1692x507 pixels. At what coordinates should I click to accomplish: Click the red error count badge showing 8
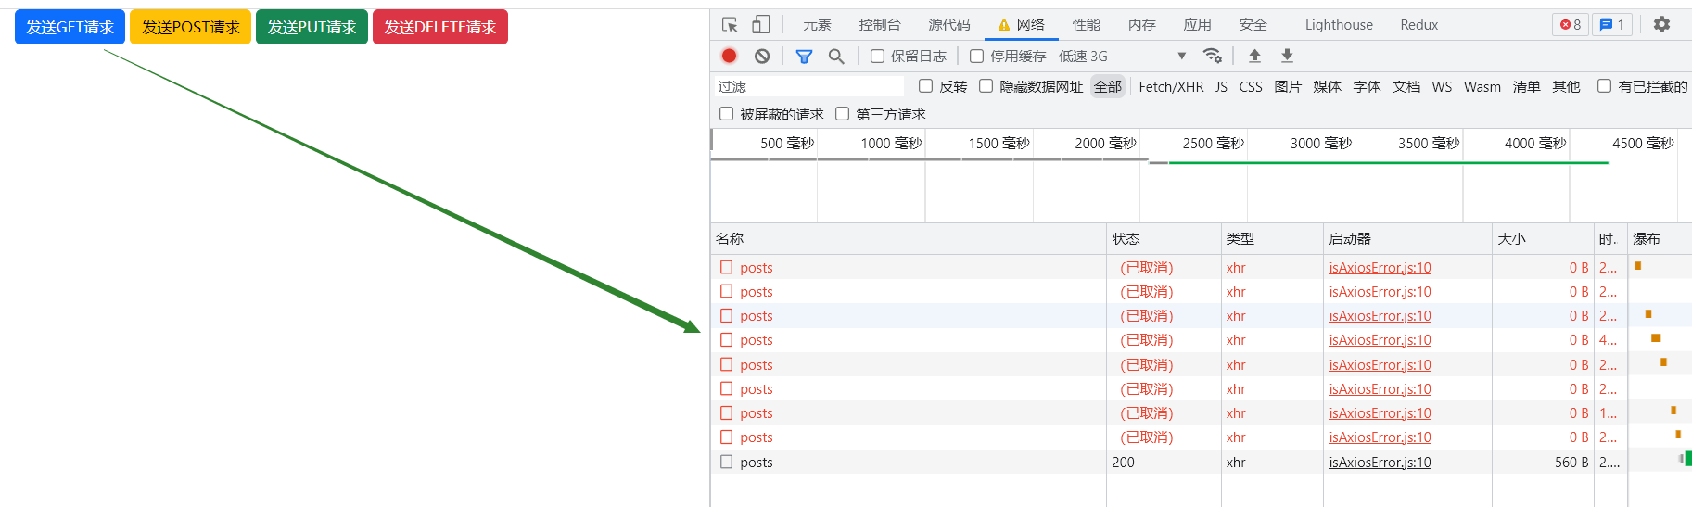click(1571, 25)
